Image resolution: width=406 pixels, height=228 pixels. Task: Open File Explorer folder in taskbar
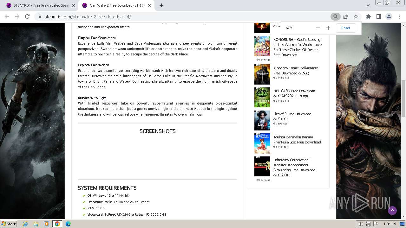click(x=36, y=224)
